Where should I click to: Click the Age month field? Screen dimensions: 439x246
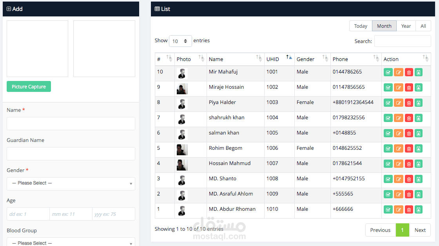click(71, 214)
